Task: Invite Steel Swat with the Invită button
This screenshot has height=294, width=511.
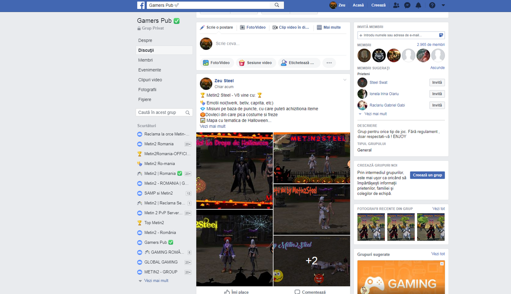Action: point(437,82)
